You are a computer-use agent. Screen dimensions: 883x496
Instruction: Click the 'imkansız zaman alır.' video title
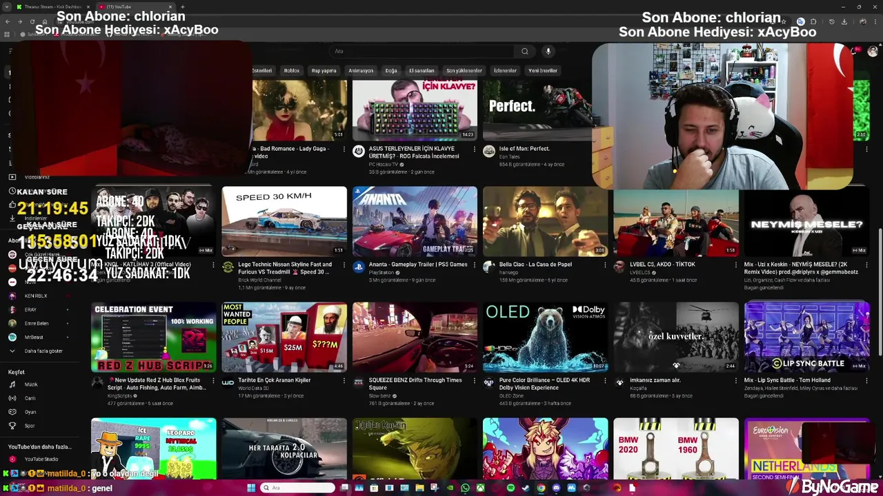655,380
